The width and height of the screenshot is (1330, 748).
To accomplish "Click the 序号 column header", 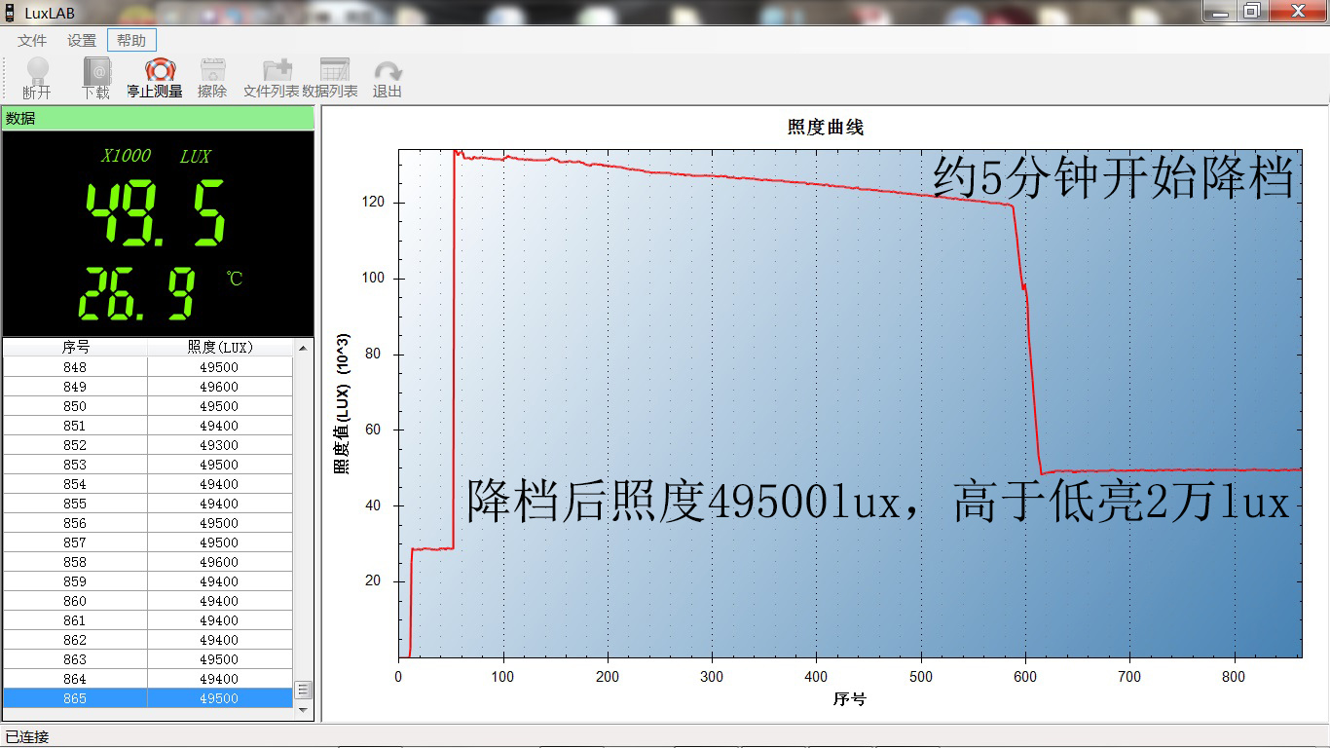I will coord(75,348).
